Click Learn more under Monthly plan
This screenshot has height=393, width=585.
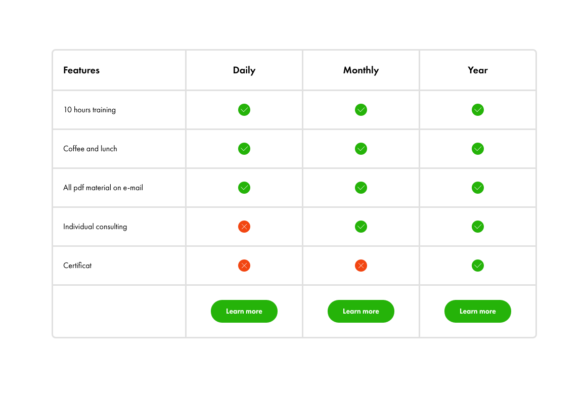point(361,311)
